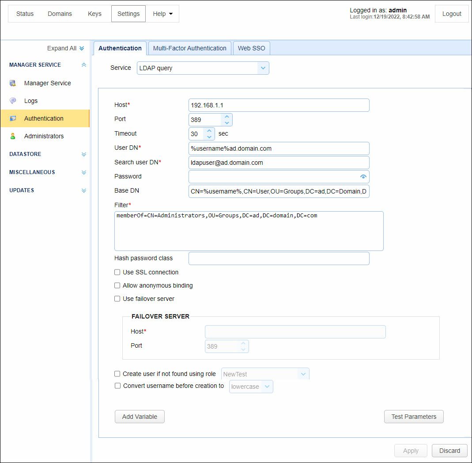Viewport: 472px width, 463px height.
Task: Expand the MISCELLANEOUS section
Action: pos(84,172)
